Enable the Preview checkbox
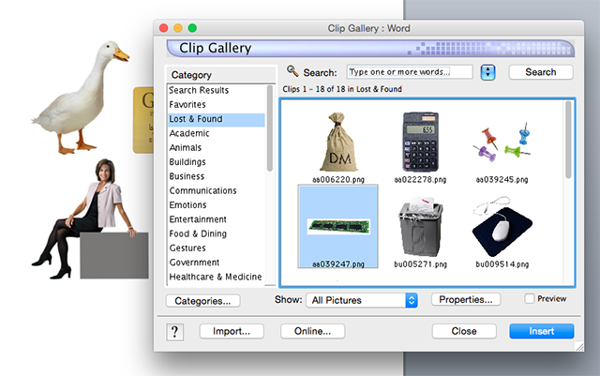Image resolution: width=600 pixels, height=376 pixels. pyautogui.click(x=529, y=299)
